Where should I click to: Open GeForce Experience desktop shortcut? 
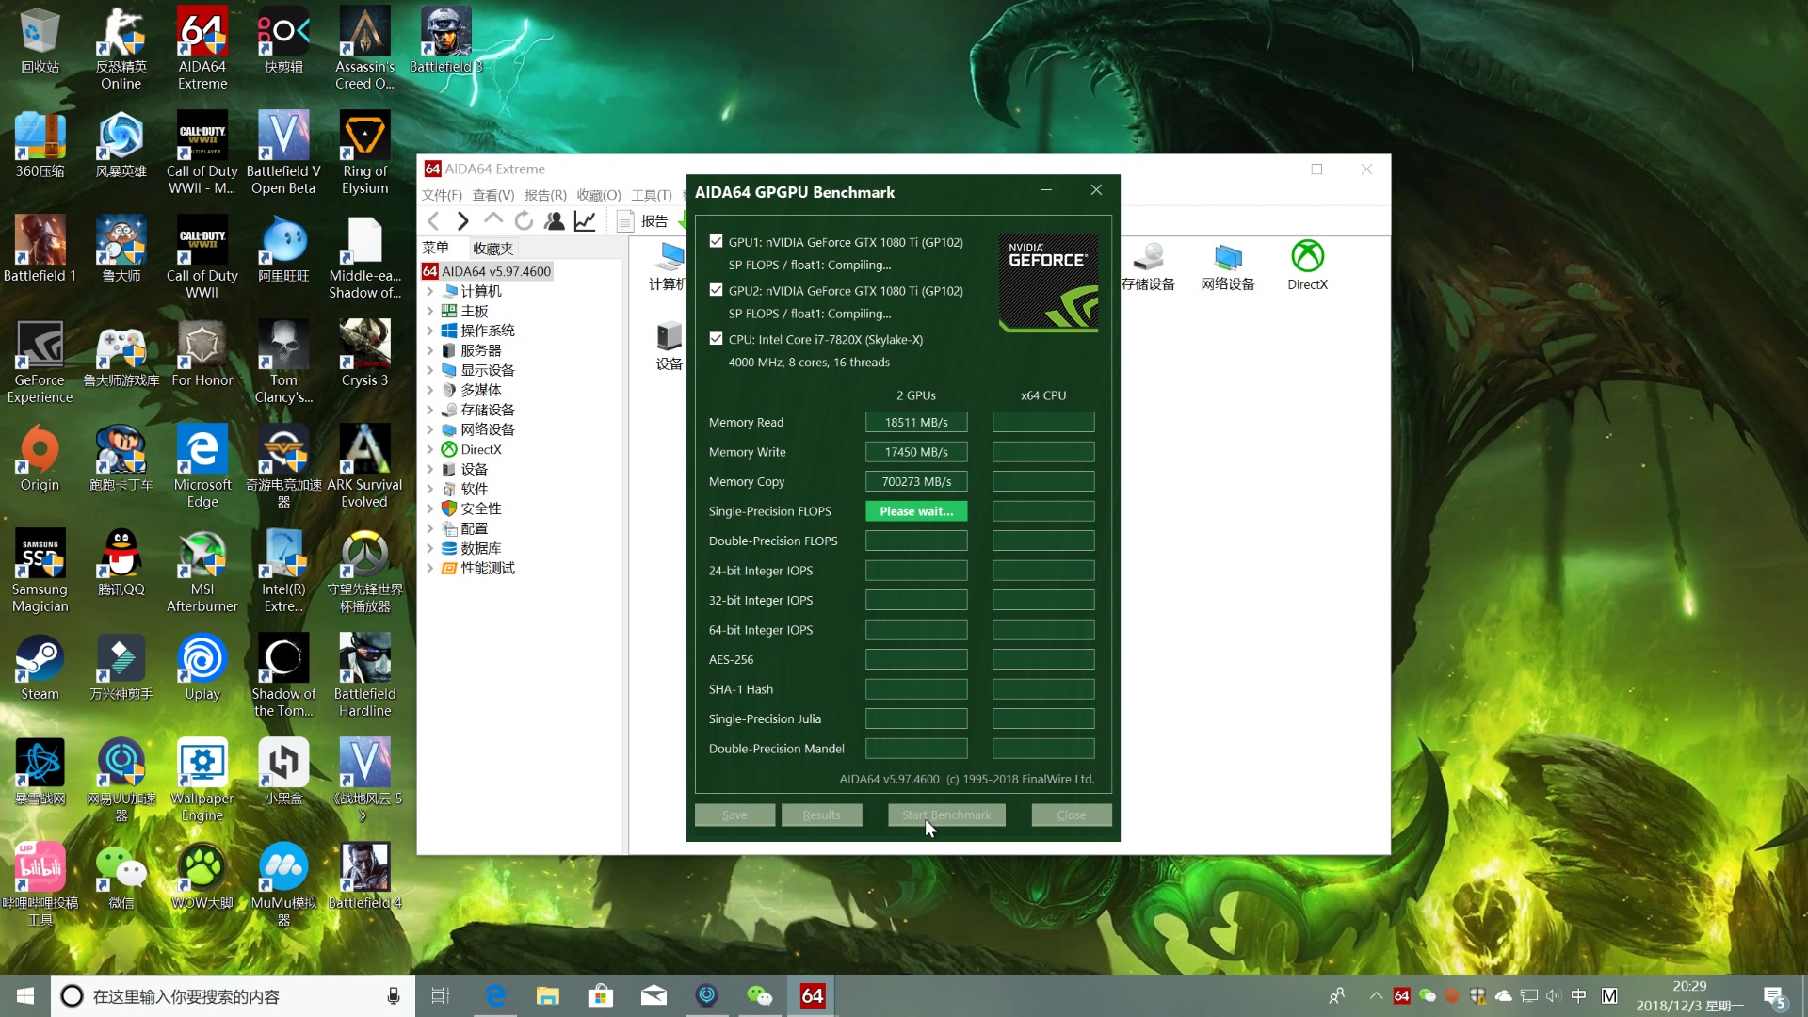click(40, 363)
